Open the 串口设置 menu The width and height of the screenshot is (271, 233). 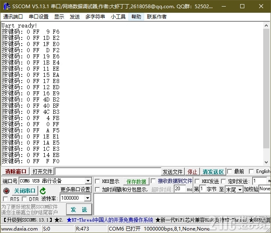(x=39, y=17)
